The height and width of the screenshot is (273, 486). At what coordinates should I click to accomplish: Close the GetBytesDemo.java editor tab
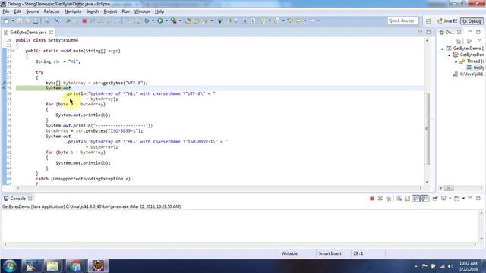pos(51,32)
